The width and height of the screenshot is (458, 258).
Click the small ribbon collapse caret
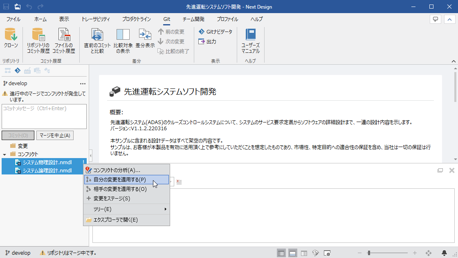(x=454, y=61)
